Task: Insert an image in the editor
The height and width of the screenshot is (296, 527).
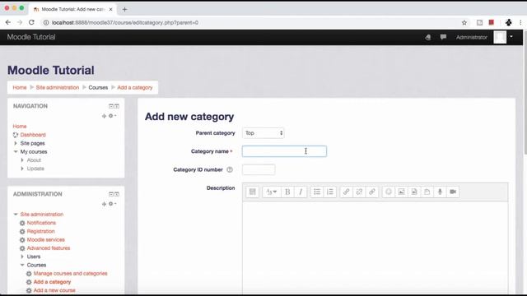Action: tap(401, 192)
